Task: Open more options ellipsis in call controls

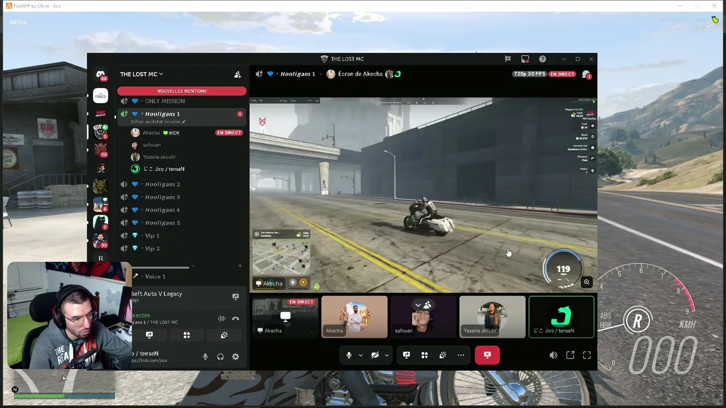Action: point(461,355)
